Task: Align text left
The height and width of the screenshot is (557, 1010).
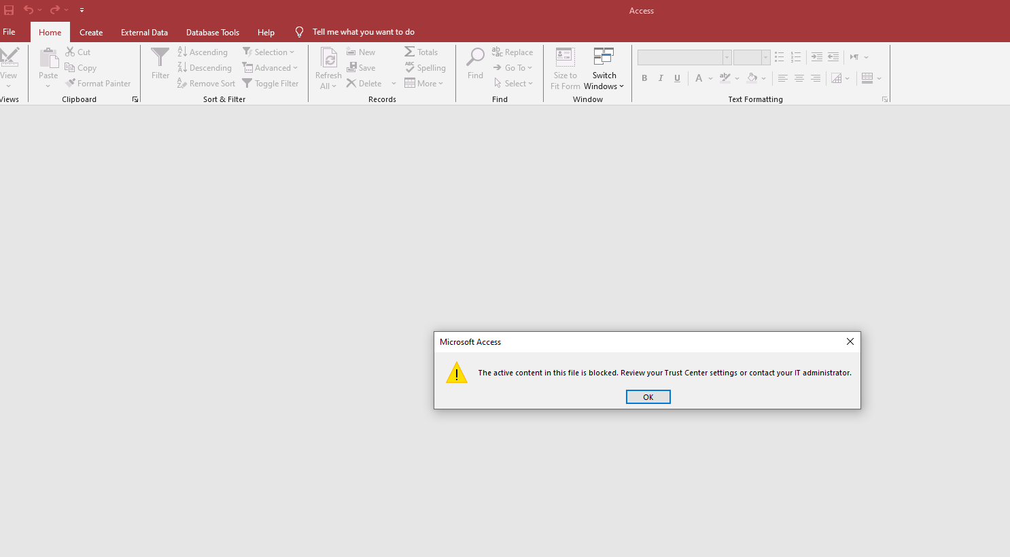Action: pyautogui.click(x=783, y=78)
